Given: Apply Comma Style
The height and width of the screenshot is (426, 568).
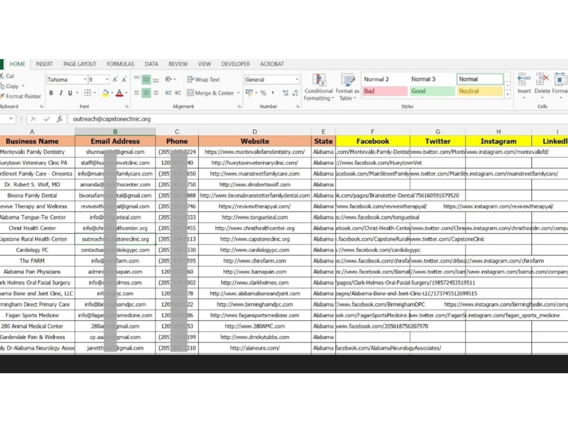Looking at the screenshot, I should (x=273, y=93).
